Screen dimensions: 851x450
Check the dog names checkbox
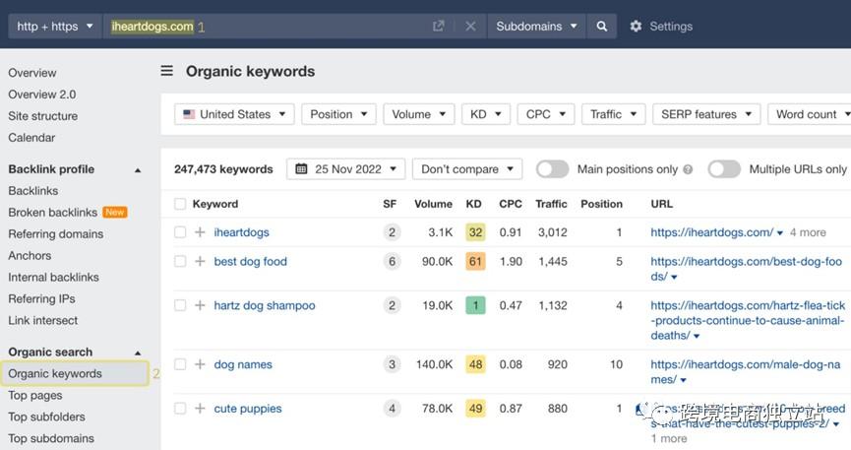[x=180, y=364]
